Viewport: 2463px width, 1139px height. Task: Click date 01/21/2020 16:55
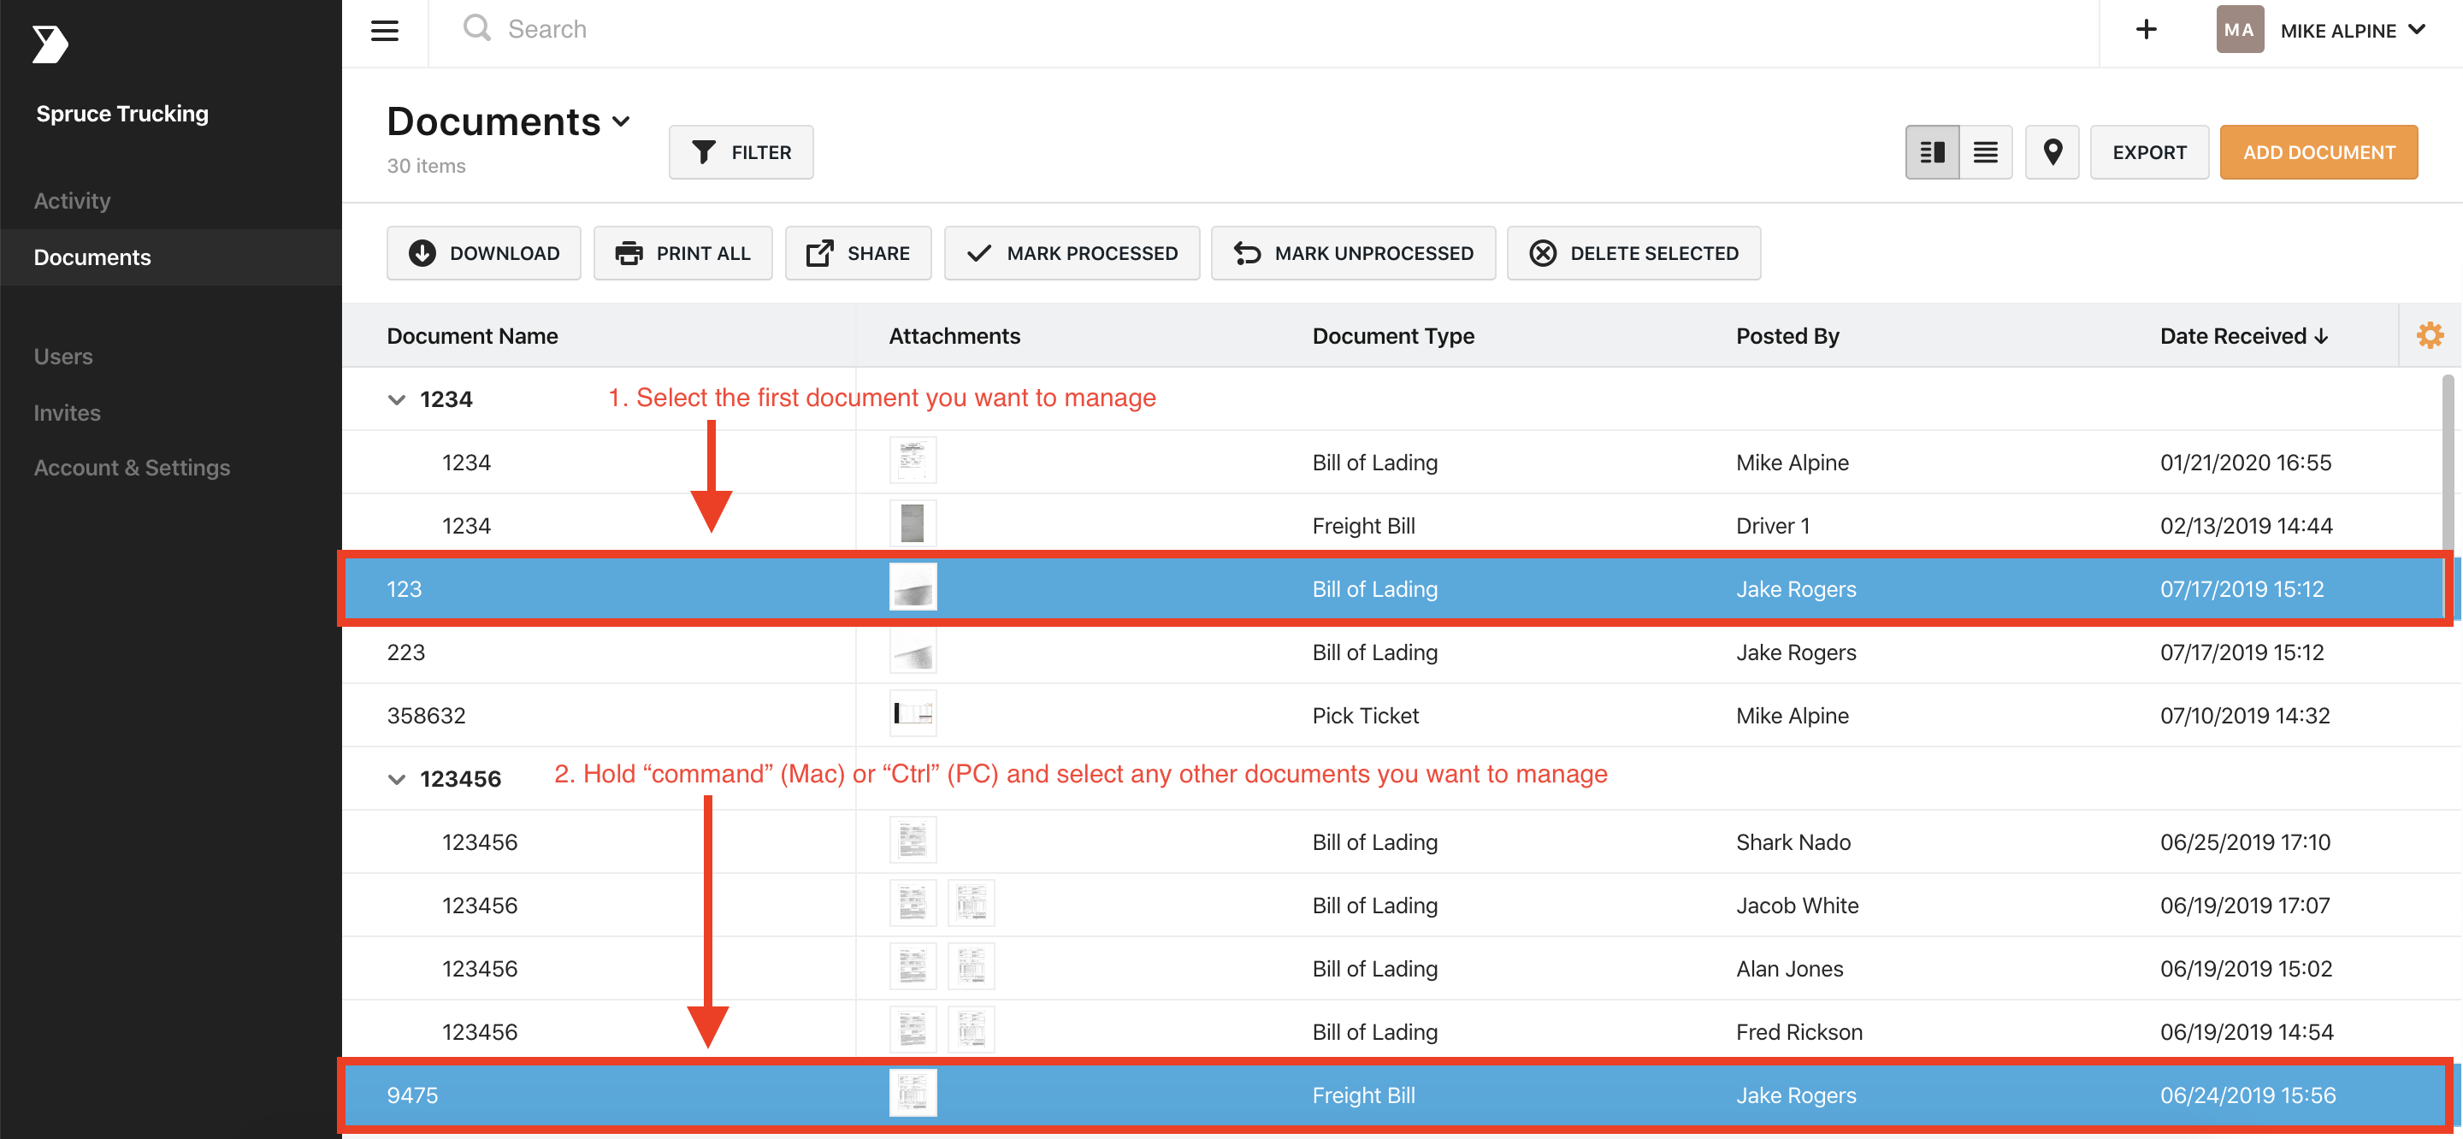(x=2245, y=463)
